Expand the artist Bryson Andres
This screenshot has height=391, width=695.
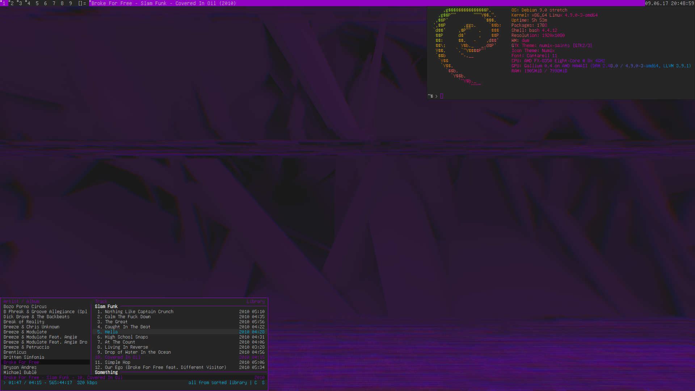pos(20,367)
